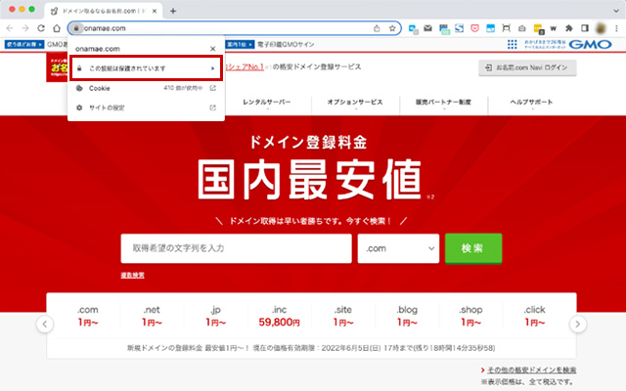Open the connection is secure entry

tap(146, 68)
